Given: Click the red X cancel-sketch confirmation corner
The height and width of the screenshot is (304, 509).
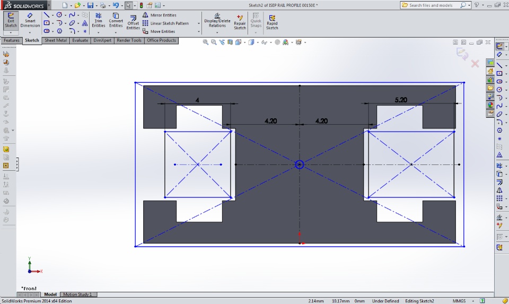Looking at the screenshot, I should (475, 64).
